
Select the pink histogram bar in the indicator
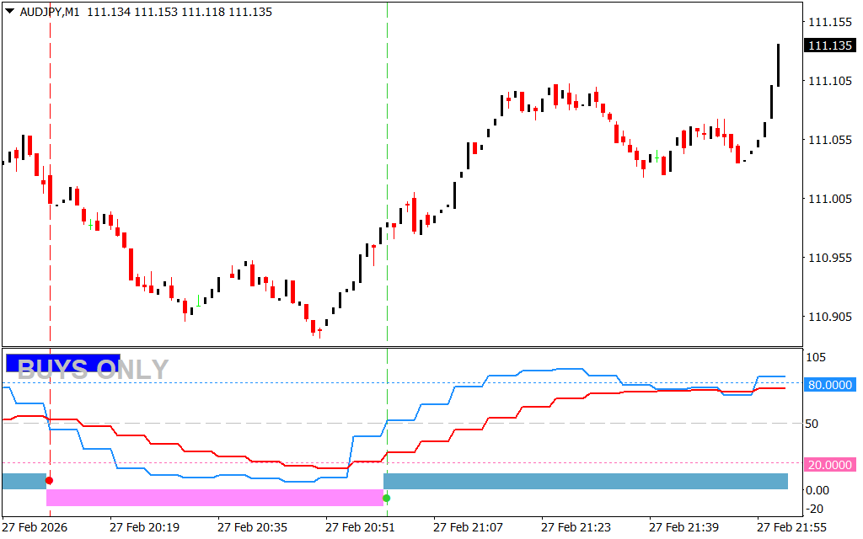[x=215, y=498]
